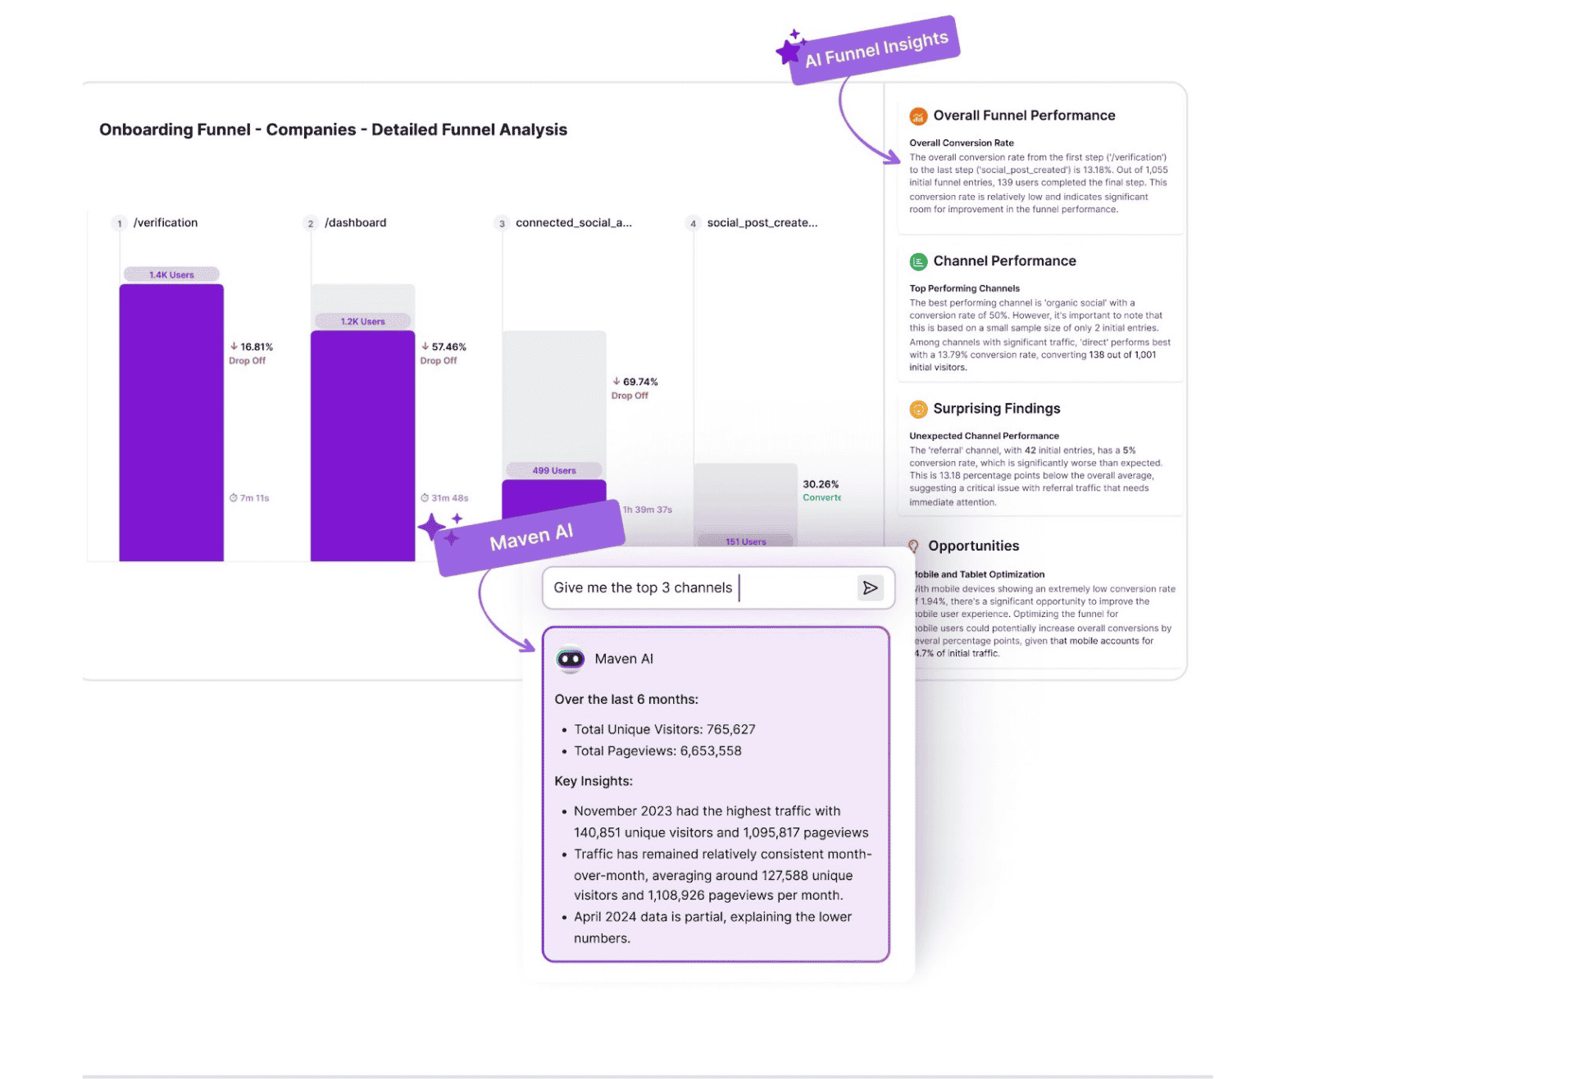The width and height of the screenshot is (1574, 1079).
Task: Click the 'Overall Conversion Rate' subheading
Action: (961, 143)
